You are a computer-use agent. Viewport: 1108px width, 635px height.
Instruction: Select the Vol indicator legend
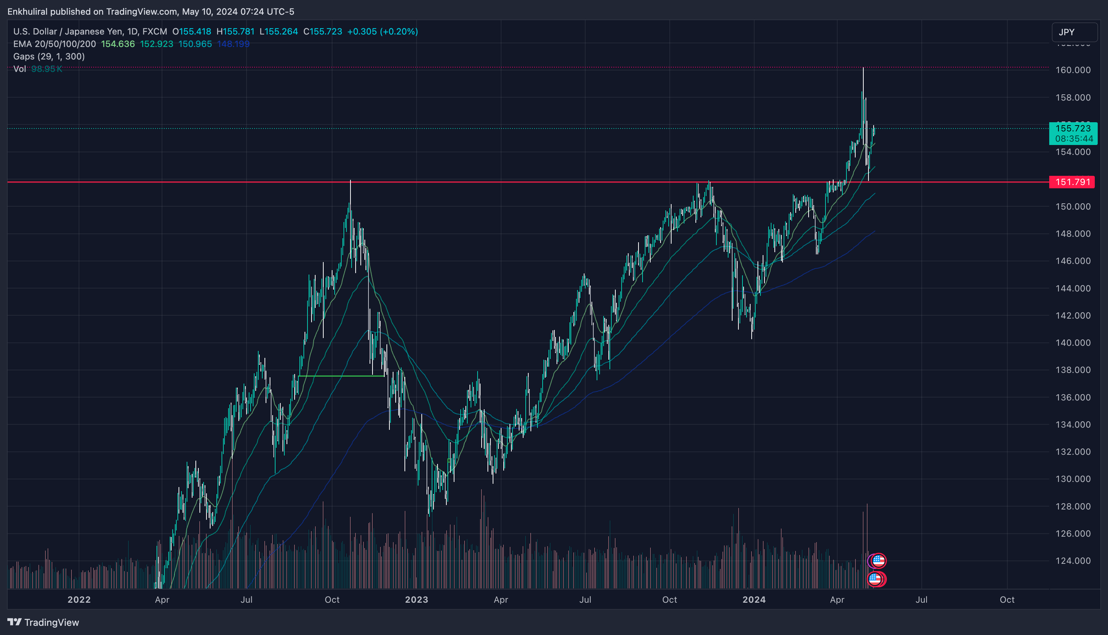(19, 69)
